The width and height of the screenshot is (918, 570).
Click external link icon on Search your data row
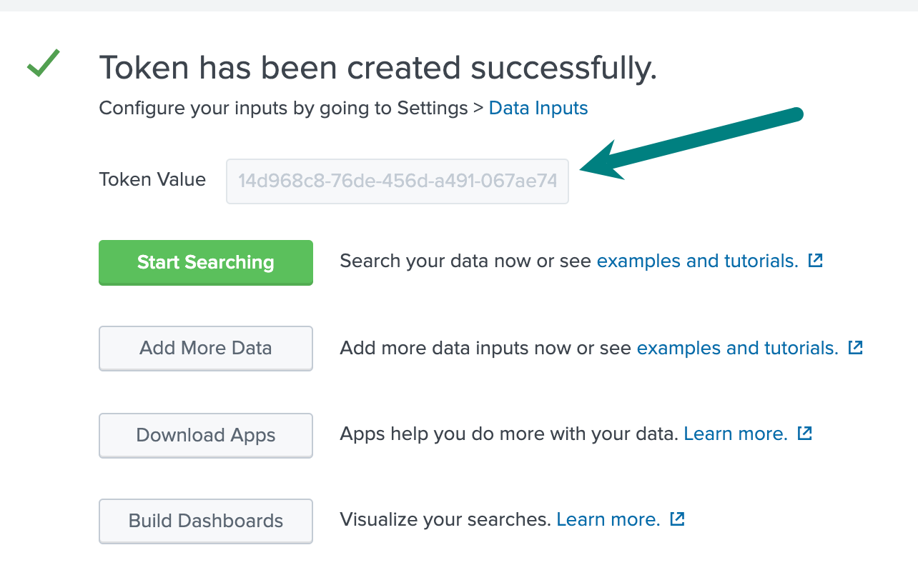pyautogui.click(x=815, y=261)
